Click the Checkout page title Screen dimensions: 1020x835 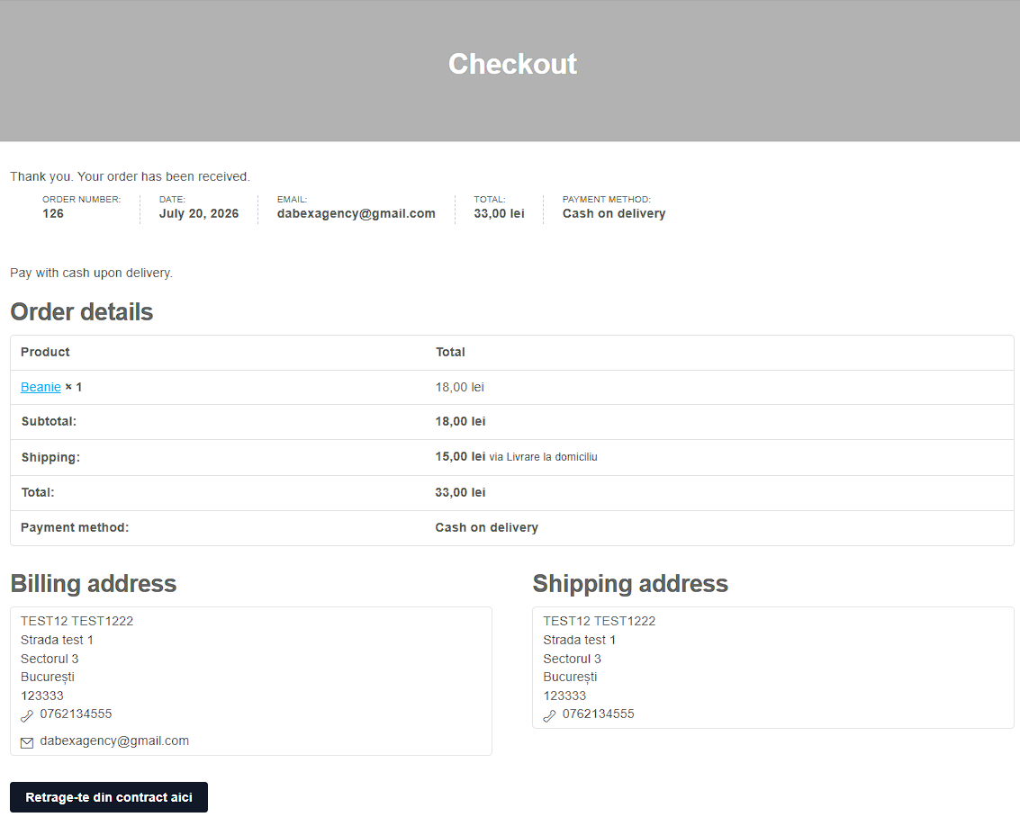[x=512, y=64]
